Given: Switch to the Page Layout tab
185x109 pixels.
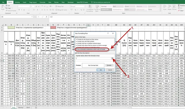Looking at the screenshot, I should (33, 2).
